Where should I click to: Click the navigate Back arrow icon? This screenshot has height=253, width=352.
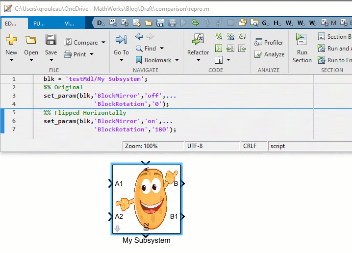coord(139,37)
